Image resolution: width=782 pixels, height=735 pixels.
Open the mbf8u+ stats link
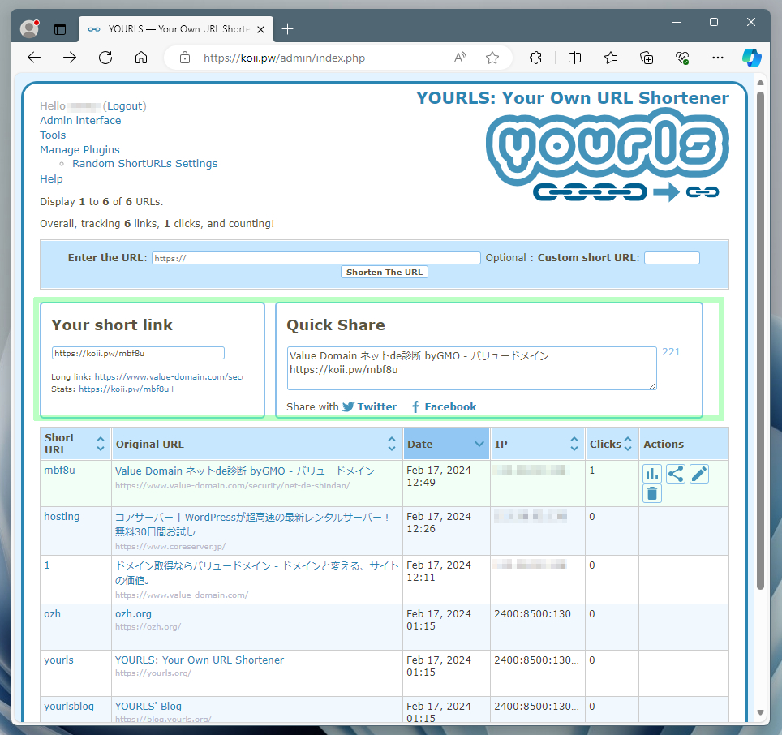tap(127, 389)
